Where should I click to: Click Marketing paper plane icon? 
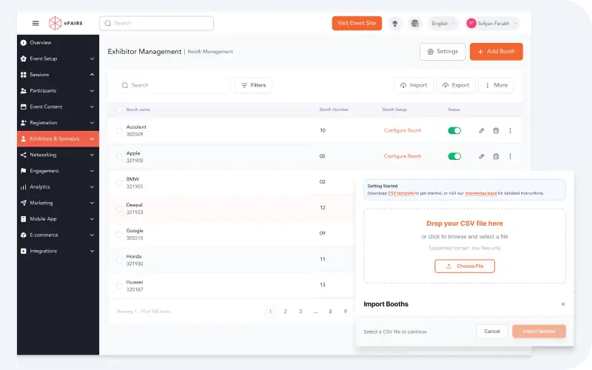[24, 203]
